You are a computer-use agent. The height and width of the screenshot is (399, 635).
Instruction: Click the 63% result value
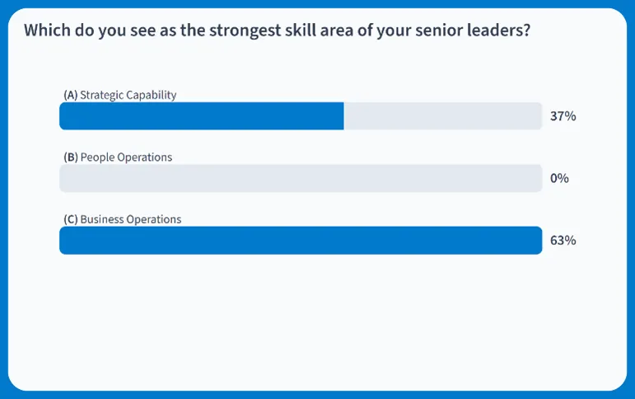(x=563, y=241)
